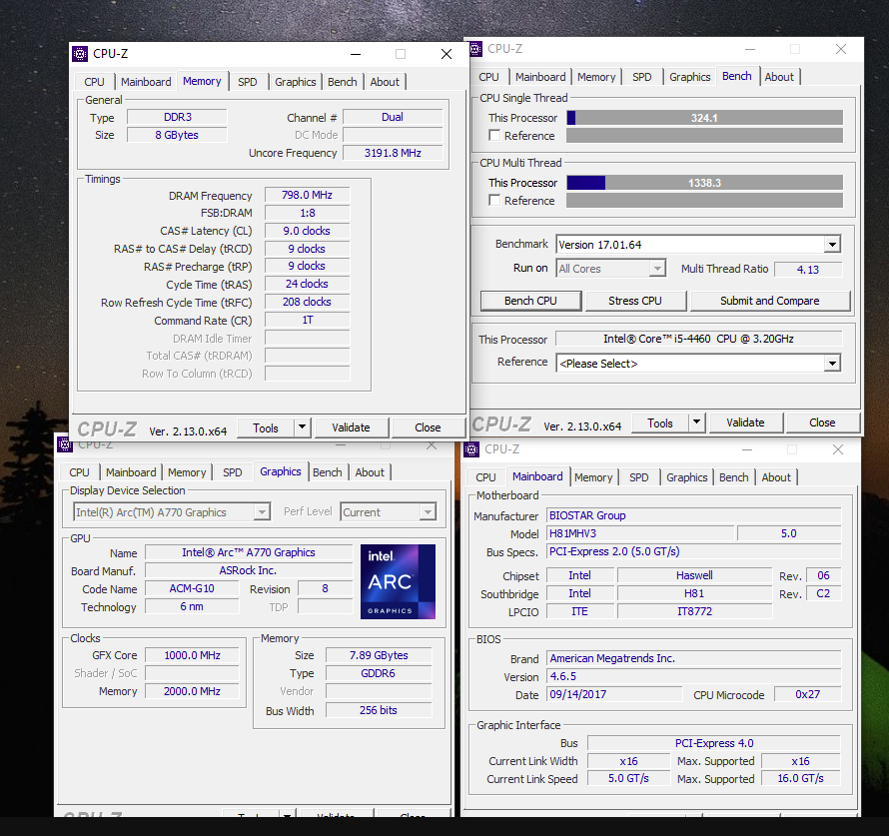
Task: Click Close button in the Memory window
Action: click(428, 427)
